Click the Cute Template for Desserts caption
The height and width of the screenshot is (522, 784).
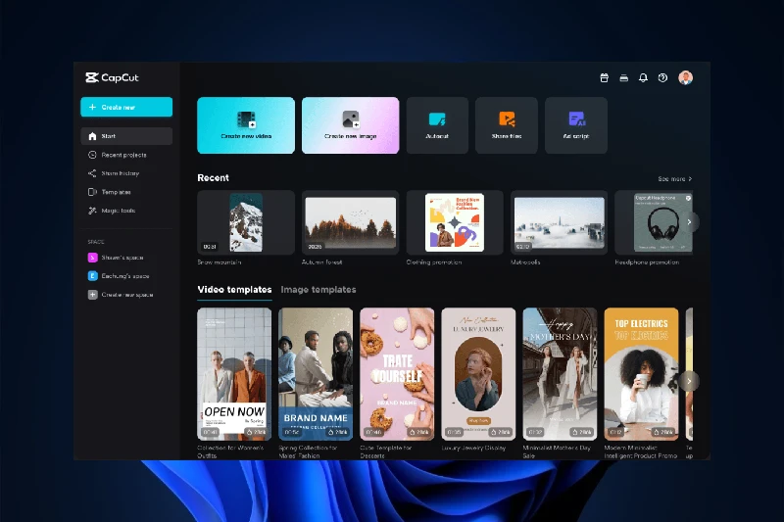[386, 451]
